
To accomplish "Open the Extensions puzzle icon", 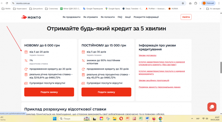I will point(196,3).
